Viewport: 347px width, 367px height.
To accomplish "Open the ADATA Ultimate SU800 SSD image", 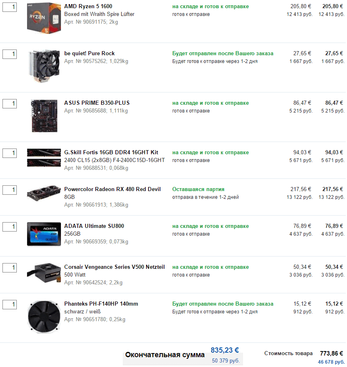I will pos(44,234).
